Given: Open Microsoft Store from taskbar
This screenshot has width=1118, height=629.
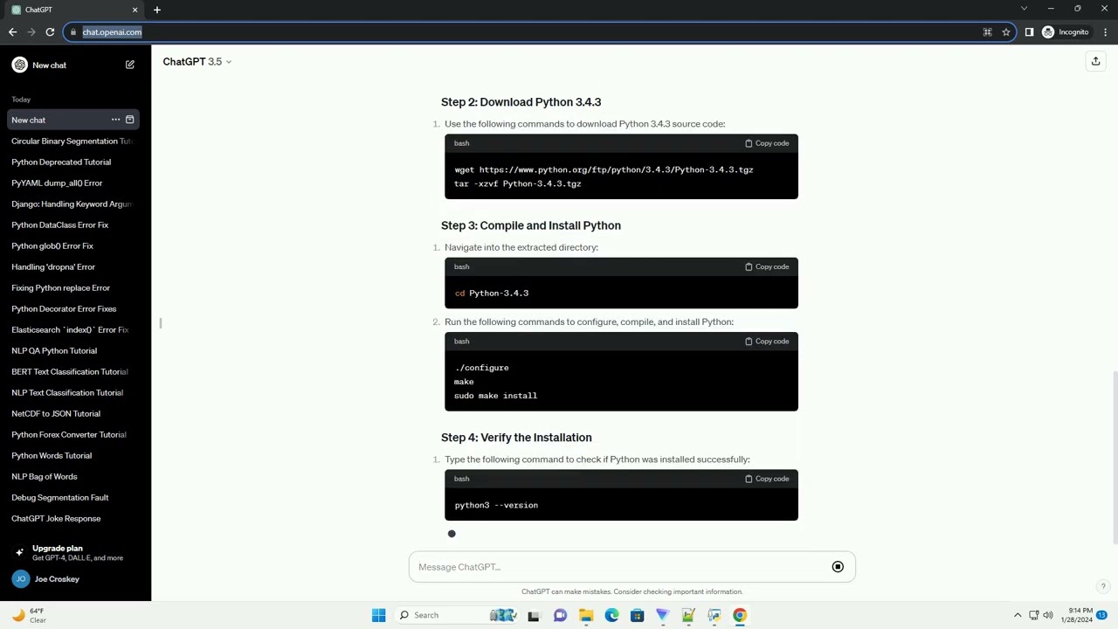Looking at the screenshot, I should [637, 615].
